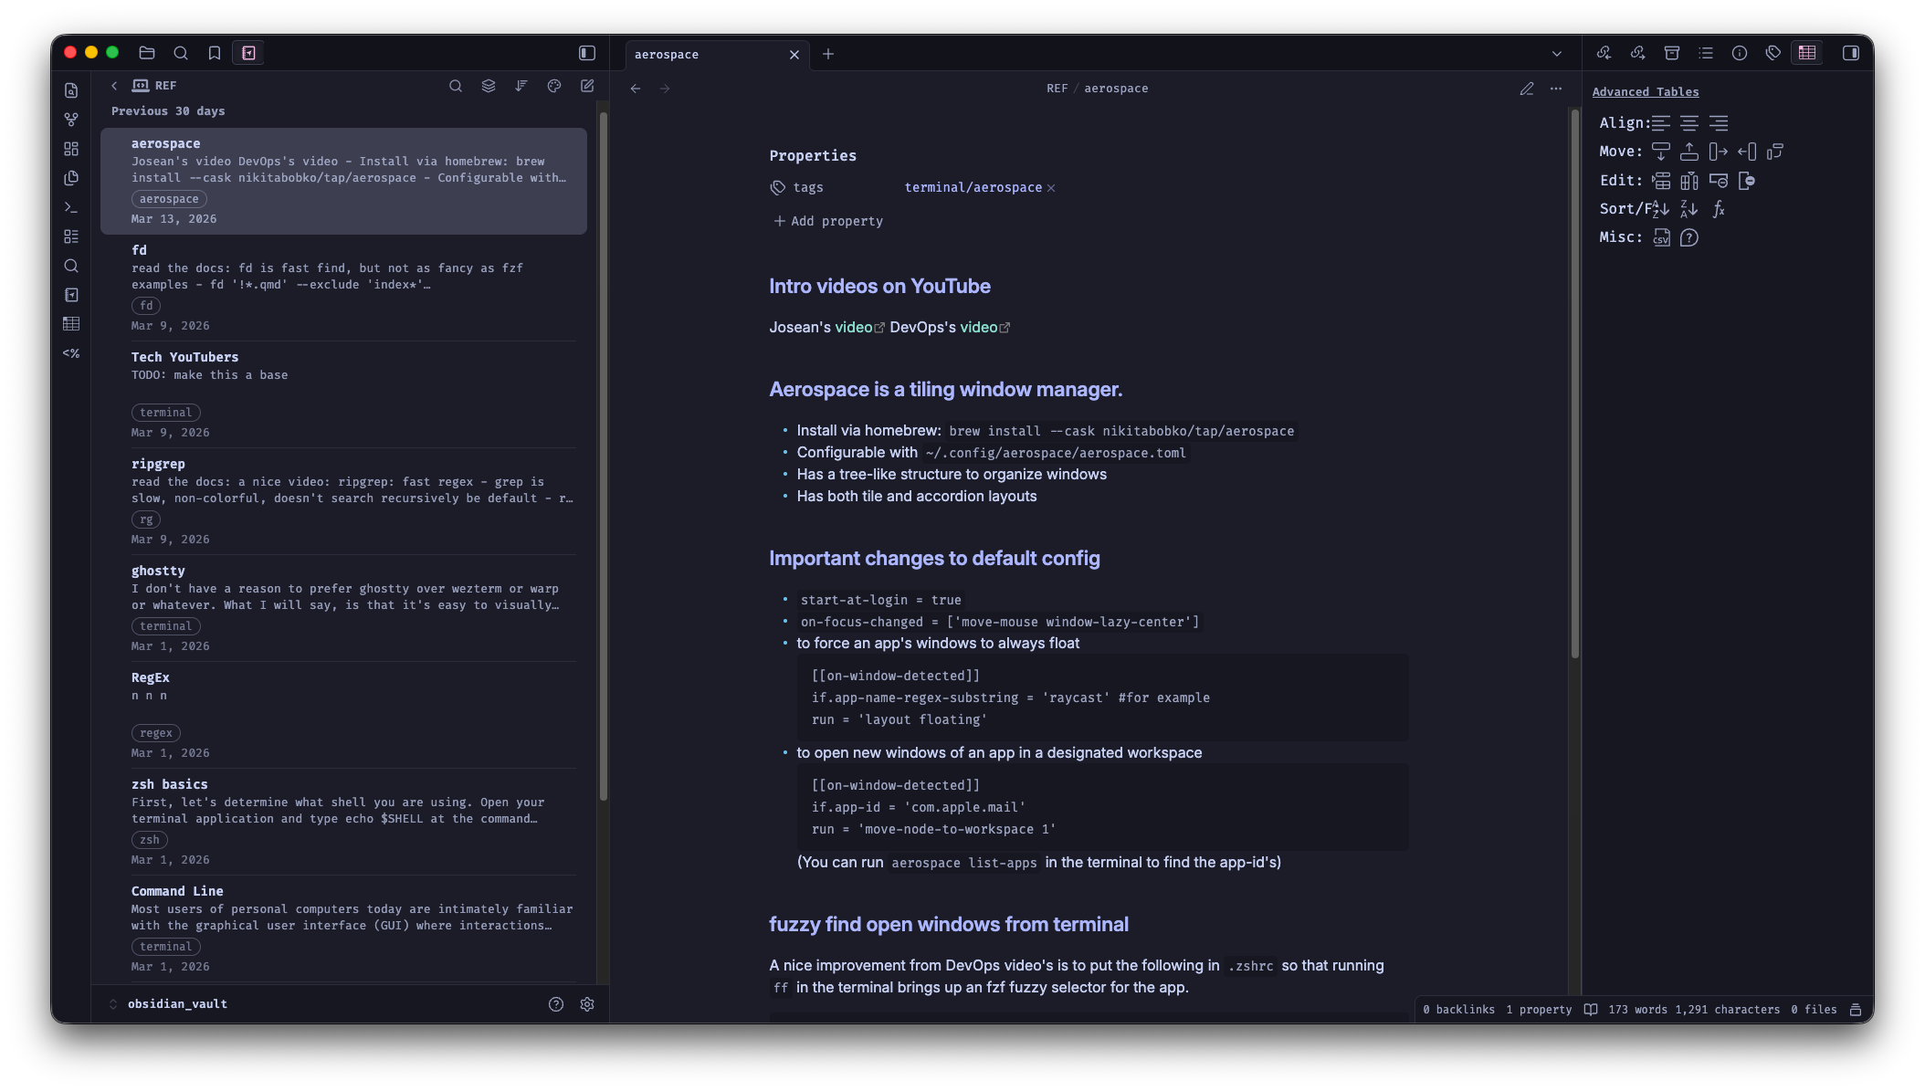
Task: Insert table column before
Action: [x=1689, y=181]
